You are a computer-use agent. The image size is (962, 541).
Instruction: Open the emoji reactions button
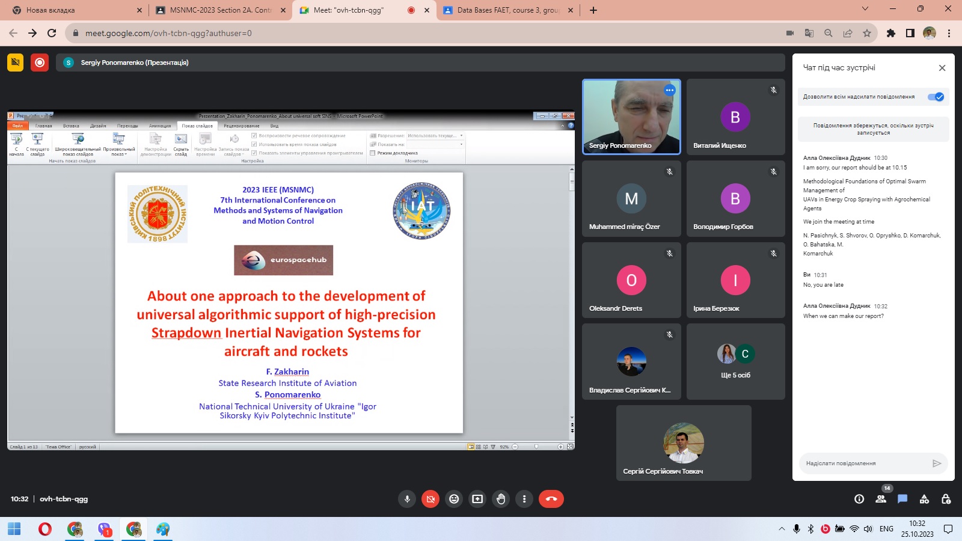[454, 499]
